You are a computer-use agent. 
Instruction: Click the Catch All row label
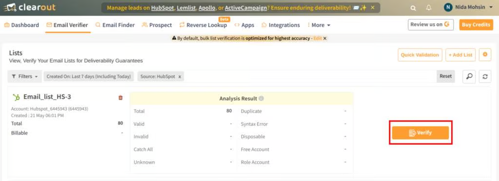(143, 149)
